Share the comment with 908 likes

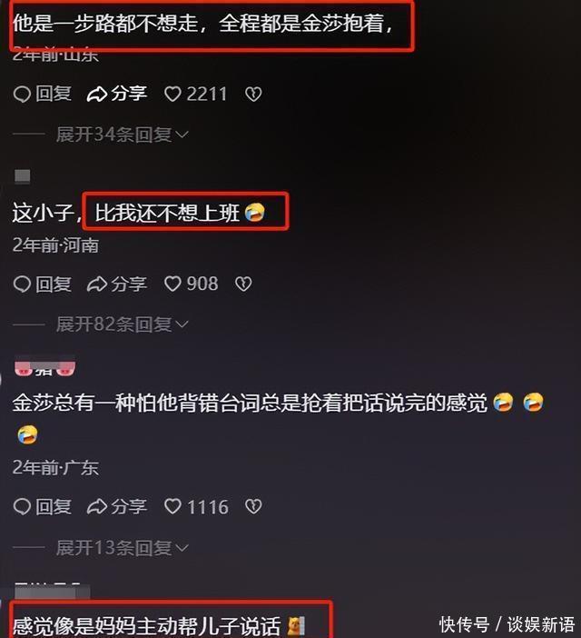[x=116, y=284]
